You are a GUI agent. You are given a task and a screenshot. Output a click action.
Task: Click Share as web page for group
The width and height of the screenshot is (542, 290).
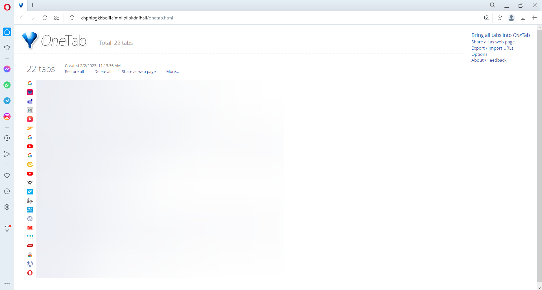139,72
